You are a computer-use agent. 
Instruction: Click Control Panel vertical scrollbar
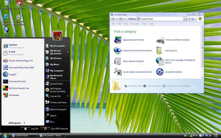click(x=202, y=48)
